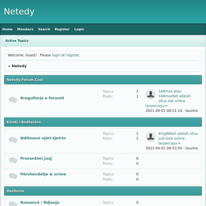206x206 pixels.
Task: Select Login in the navigation bar
Action: pyautogui.click(x=79, y=29)
